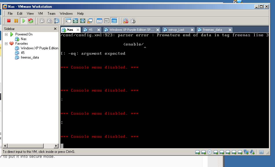This screenshot has height=167, width=275.
Task: Click inside the Nas VM console screen
Action: pos(165,90)
